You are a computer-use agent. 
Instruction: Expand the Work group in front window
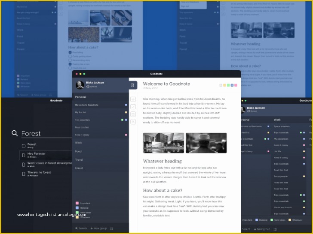101,143
